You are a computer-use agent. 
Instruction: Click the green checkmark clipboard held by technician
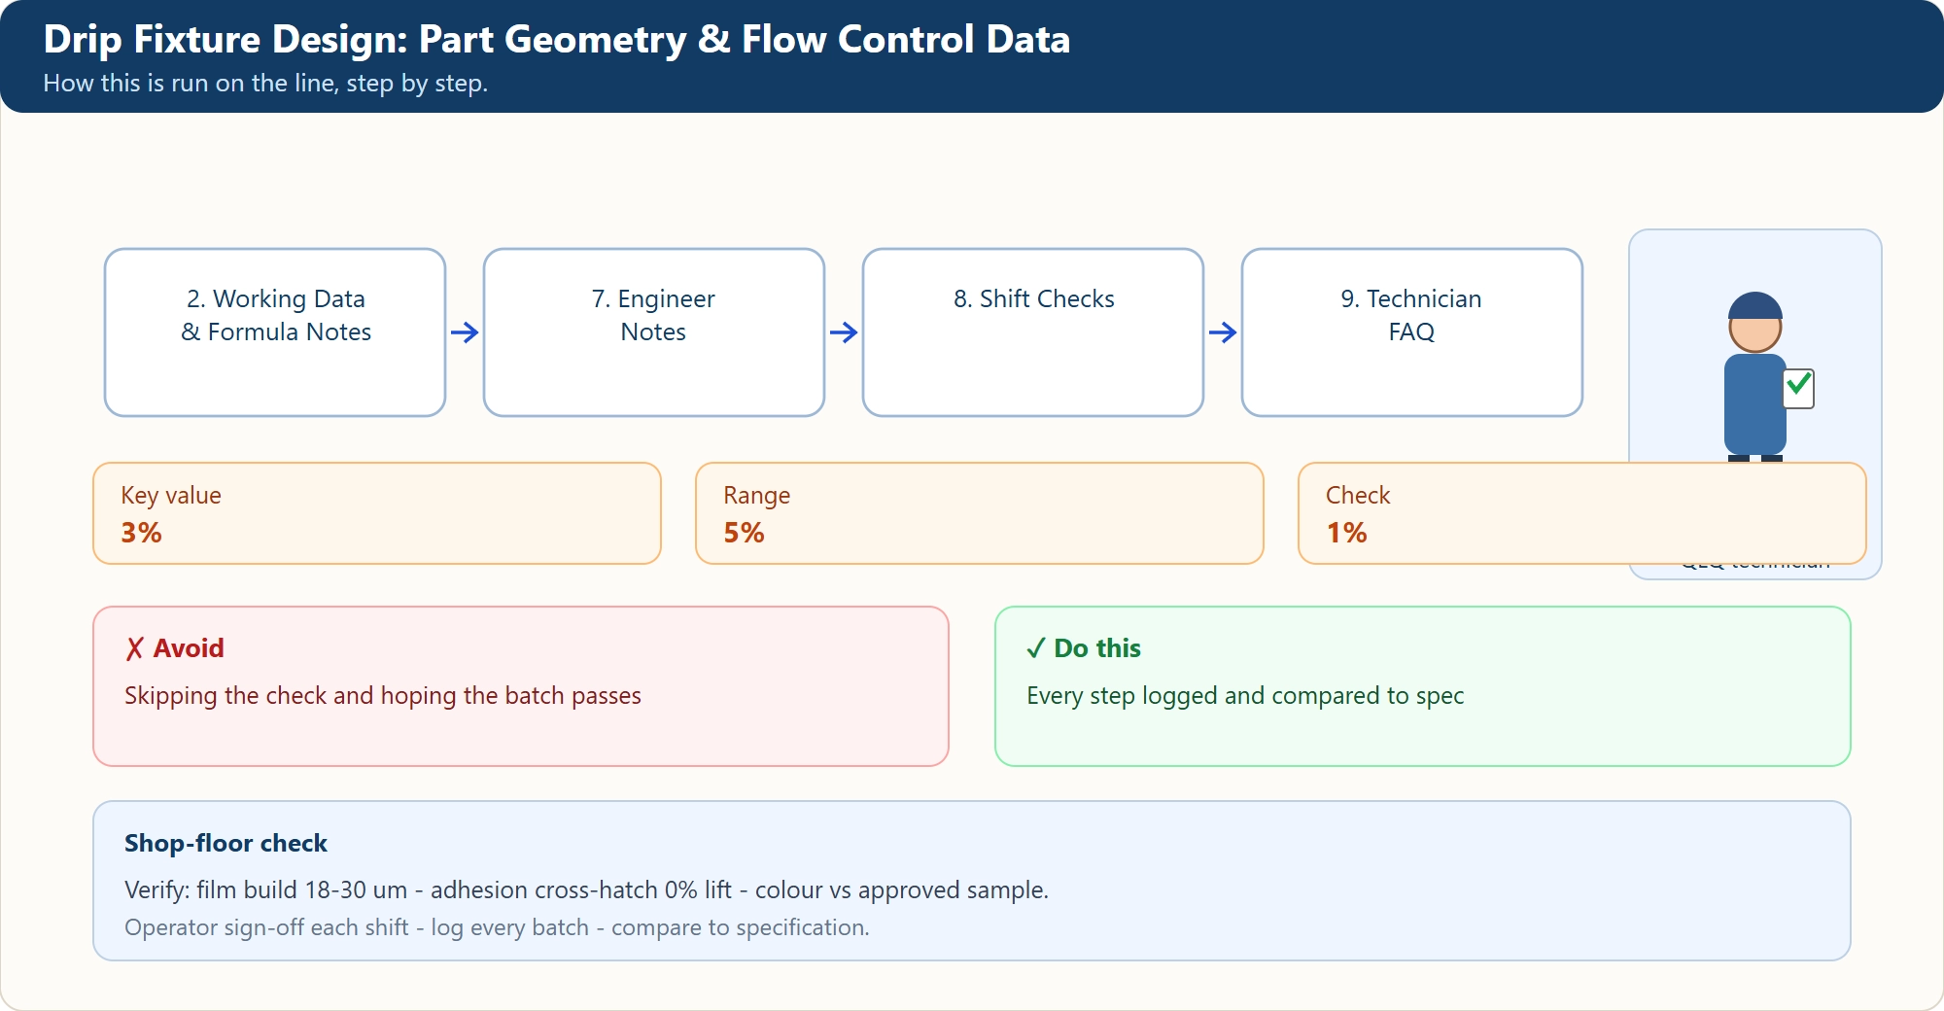point(1799,388)
